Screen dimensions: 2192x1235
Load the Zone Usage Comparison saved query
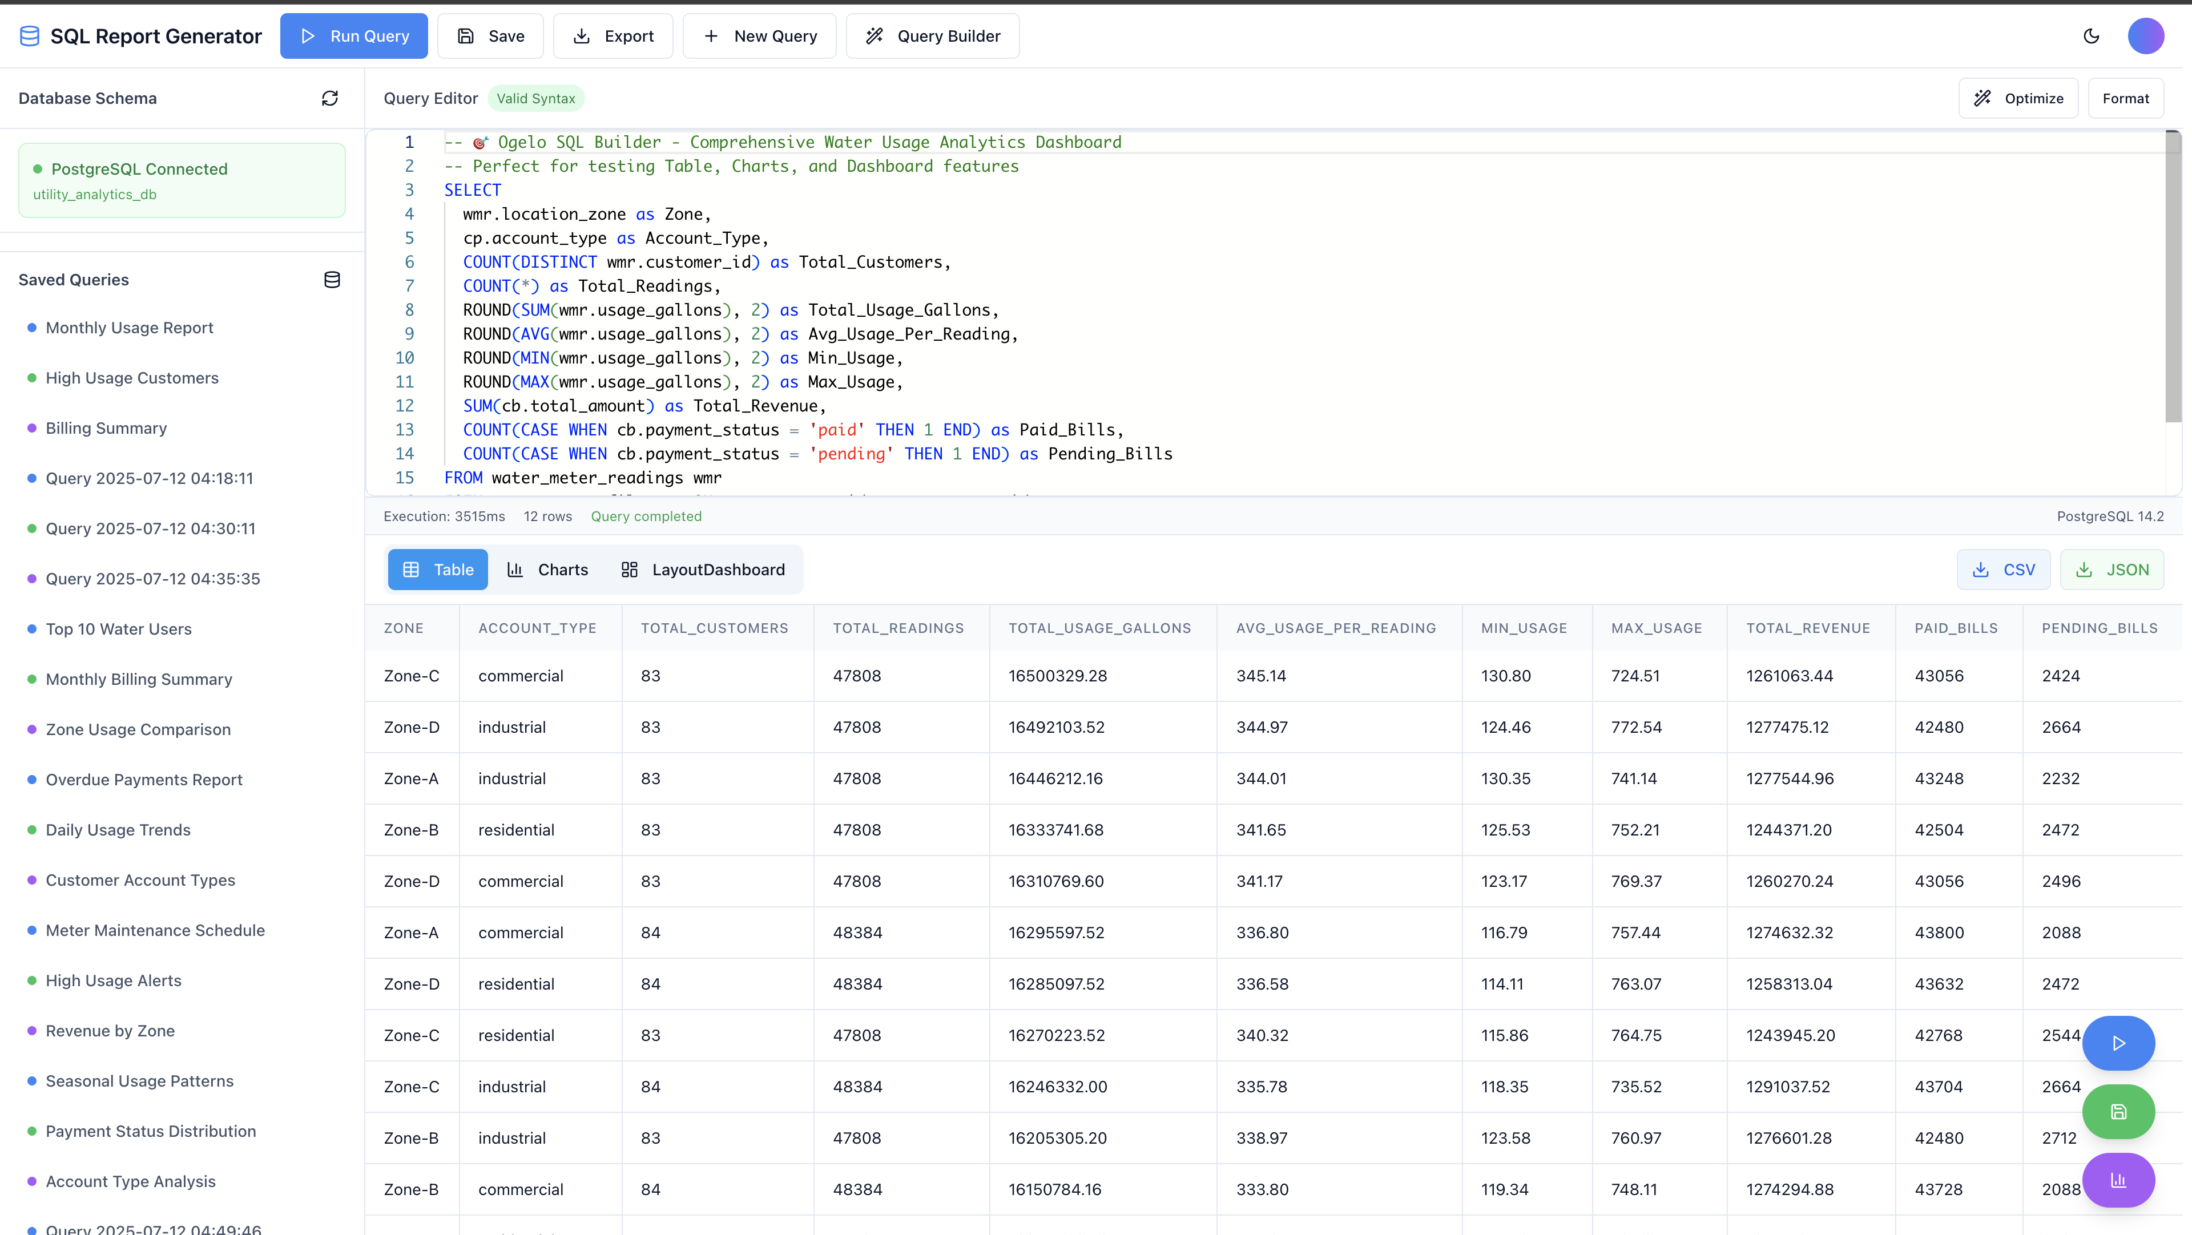(x=138, y=730)
